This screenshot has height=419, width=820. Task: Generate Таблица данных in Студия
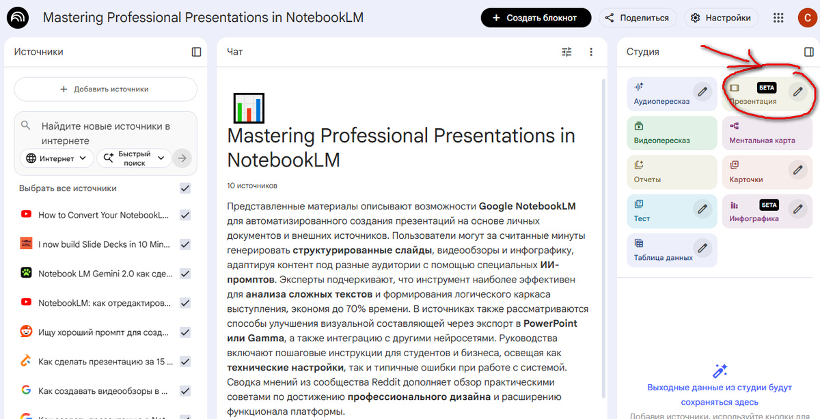pos(672,250)
